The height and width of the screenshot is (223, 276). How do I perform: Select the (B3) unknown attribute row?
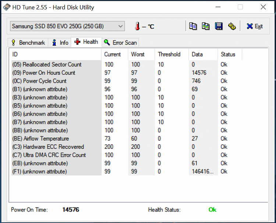pyautogui.click(x=127, y=97)
